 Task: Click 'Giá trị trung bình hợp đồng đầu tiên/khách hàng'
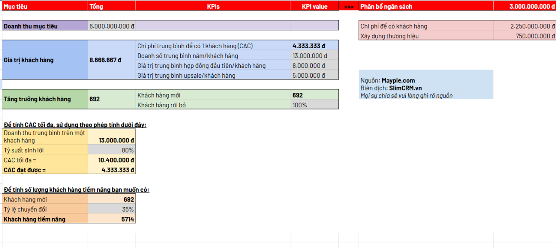click(213, 65)
